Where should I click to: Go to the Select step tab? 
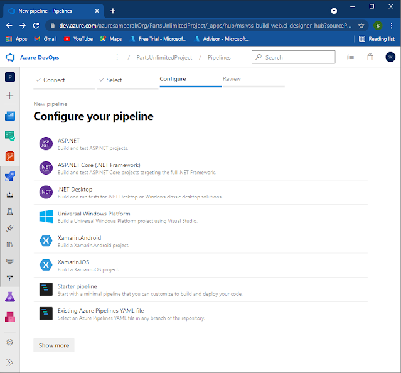pyautogui.click(x=127, y=80)
